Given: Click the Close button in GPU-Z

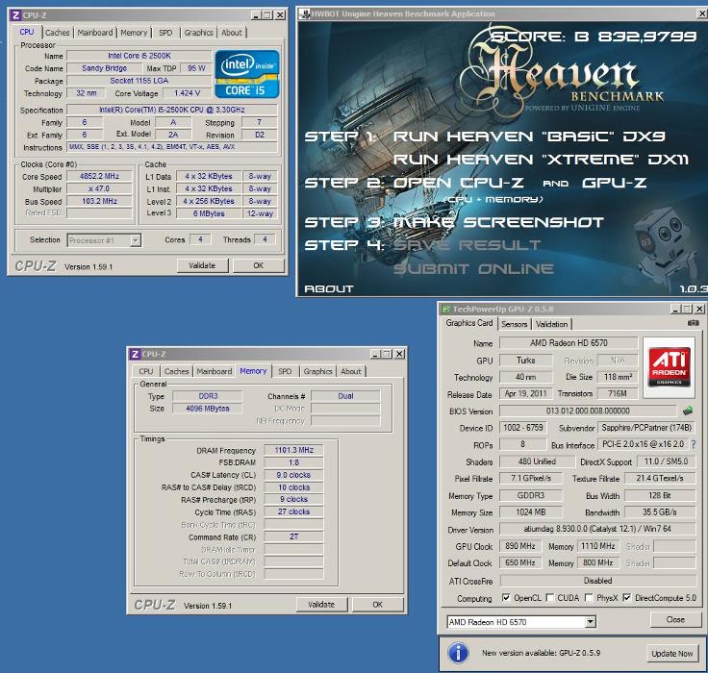Looking at the screenshot, I should tap(675, 619).
